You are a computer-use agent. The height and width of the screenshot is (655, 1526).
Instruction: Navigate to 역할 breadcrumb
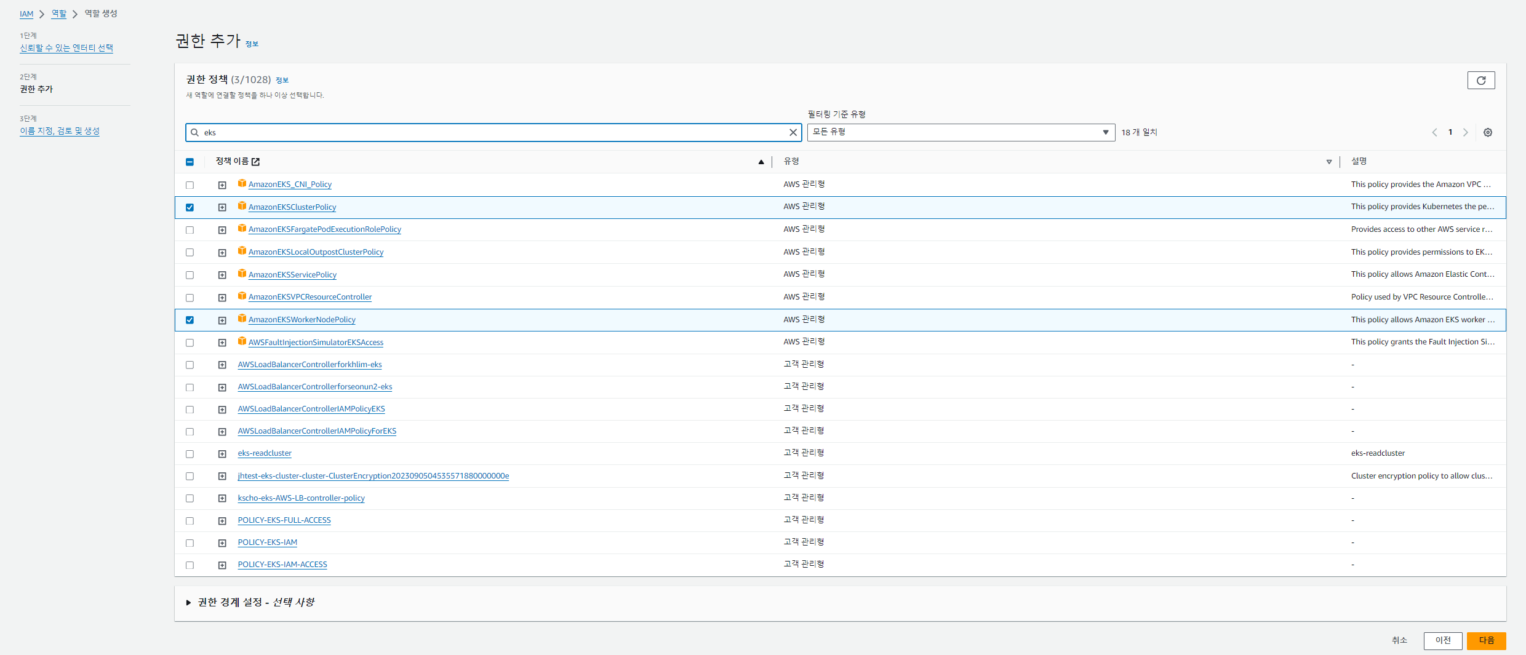[58, 14]
